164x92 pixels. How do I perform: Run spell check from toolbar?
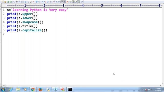pos(19,2)
